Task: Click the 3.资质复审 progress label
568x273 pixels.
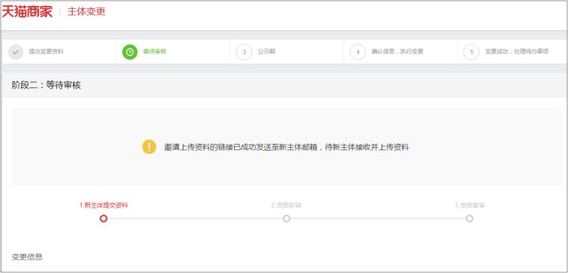Action: coord(470,205)
